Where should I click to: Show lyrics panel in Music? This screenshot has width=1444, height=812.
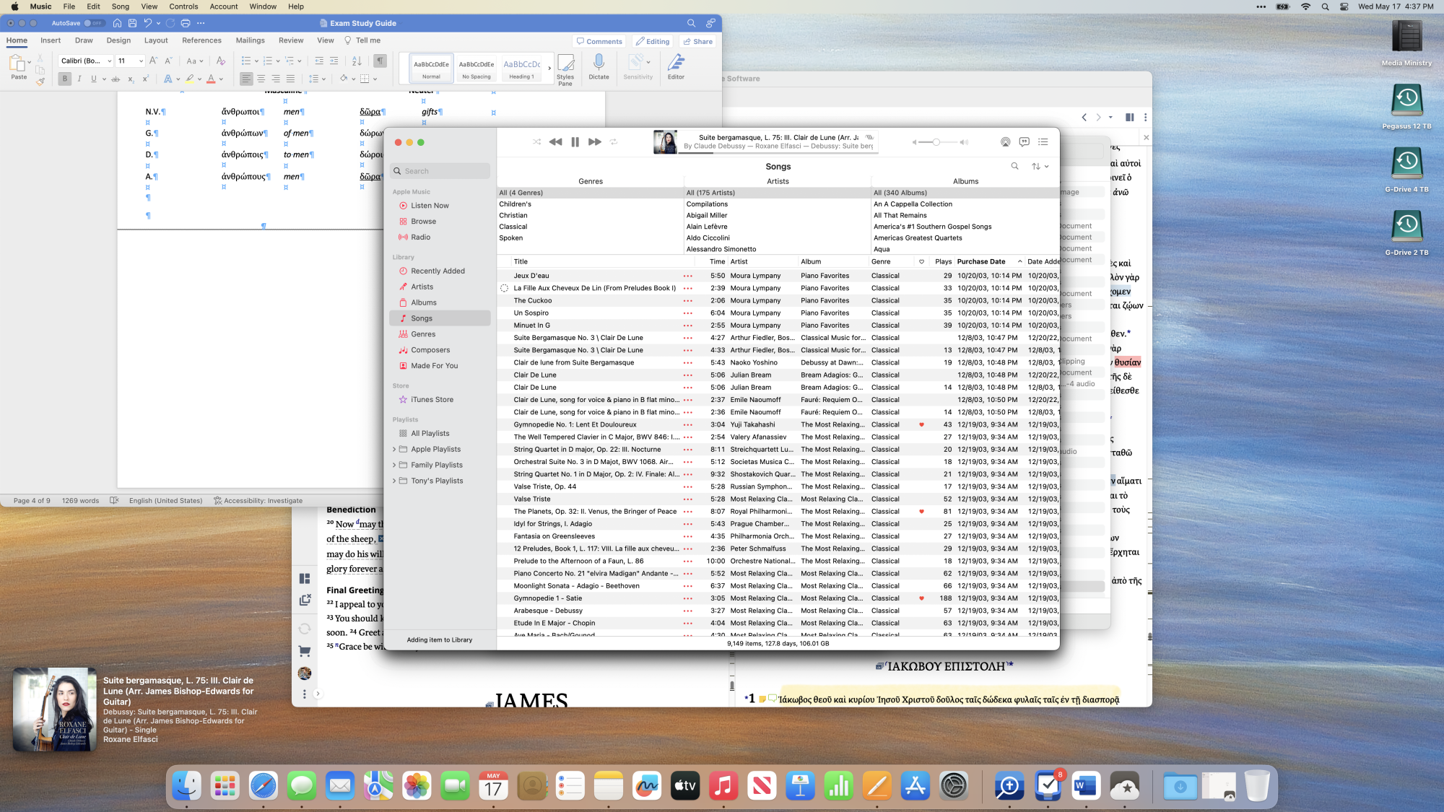coord(1024,142)
